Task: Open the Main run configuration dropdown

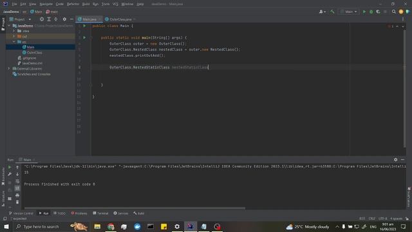Action: coord(349,12)
